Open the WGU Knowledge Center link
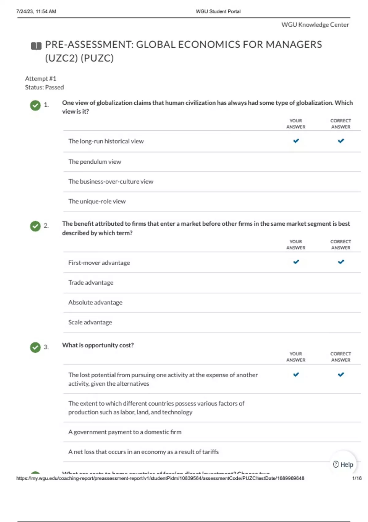 pyautogui.click(x=315, y=25)
